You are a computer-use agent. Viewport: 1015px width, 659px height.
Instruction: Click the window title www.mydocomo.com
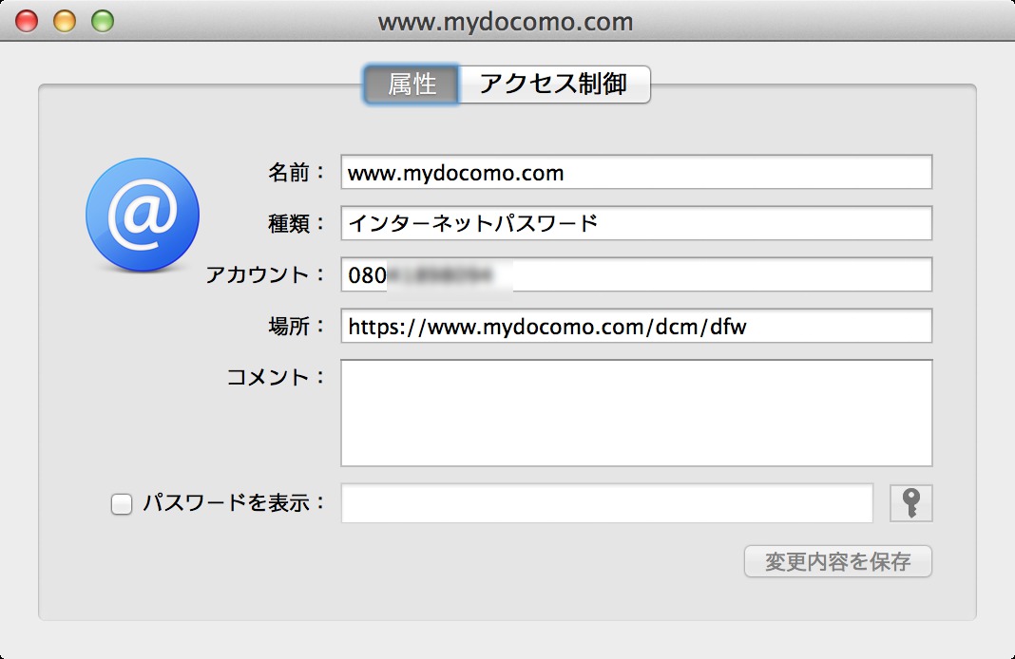click(x=506, y=22)
